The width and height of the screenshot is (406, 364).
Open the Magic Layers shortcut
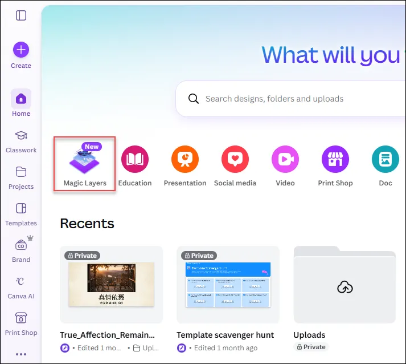[x=85, y=164]
